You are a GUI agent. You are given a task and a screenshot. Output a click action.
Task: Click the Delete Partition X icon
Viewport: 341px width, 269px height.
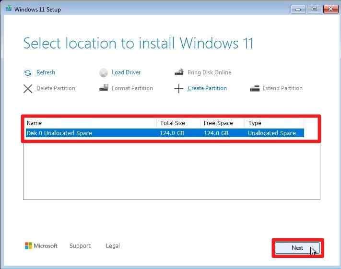click(x=28, y=89)
